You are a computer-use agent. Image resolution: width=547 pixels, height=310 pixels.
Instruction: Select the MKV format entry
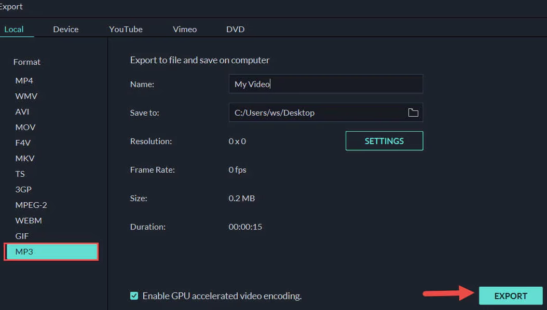coord(25,158)
